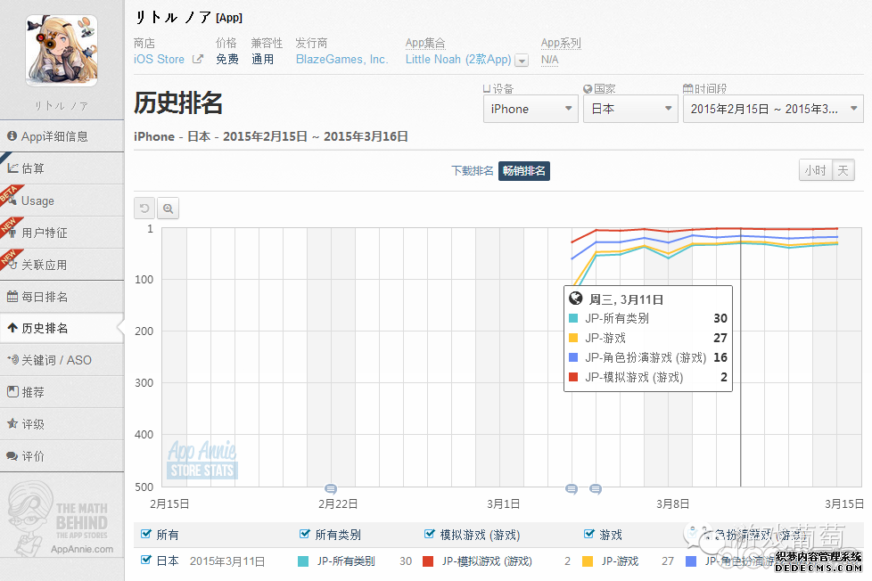
Task: Open the 设备 iPhone dropdown
Action: coord(531,109)
